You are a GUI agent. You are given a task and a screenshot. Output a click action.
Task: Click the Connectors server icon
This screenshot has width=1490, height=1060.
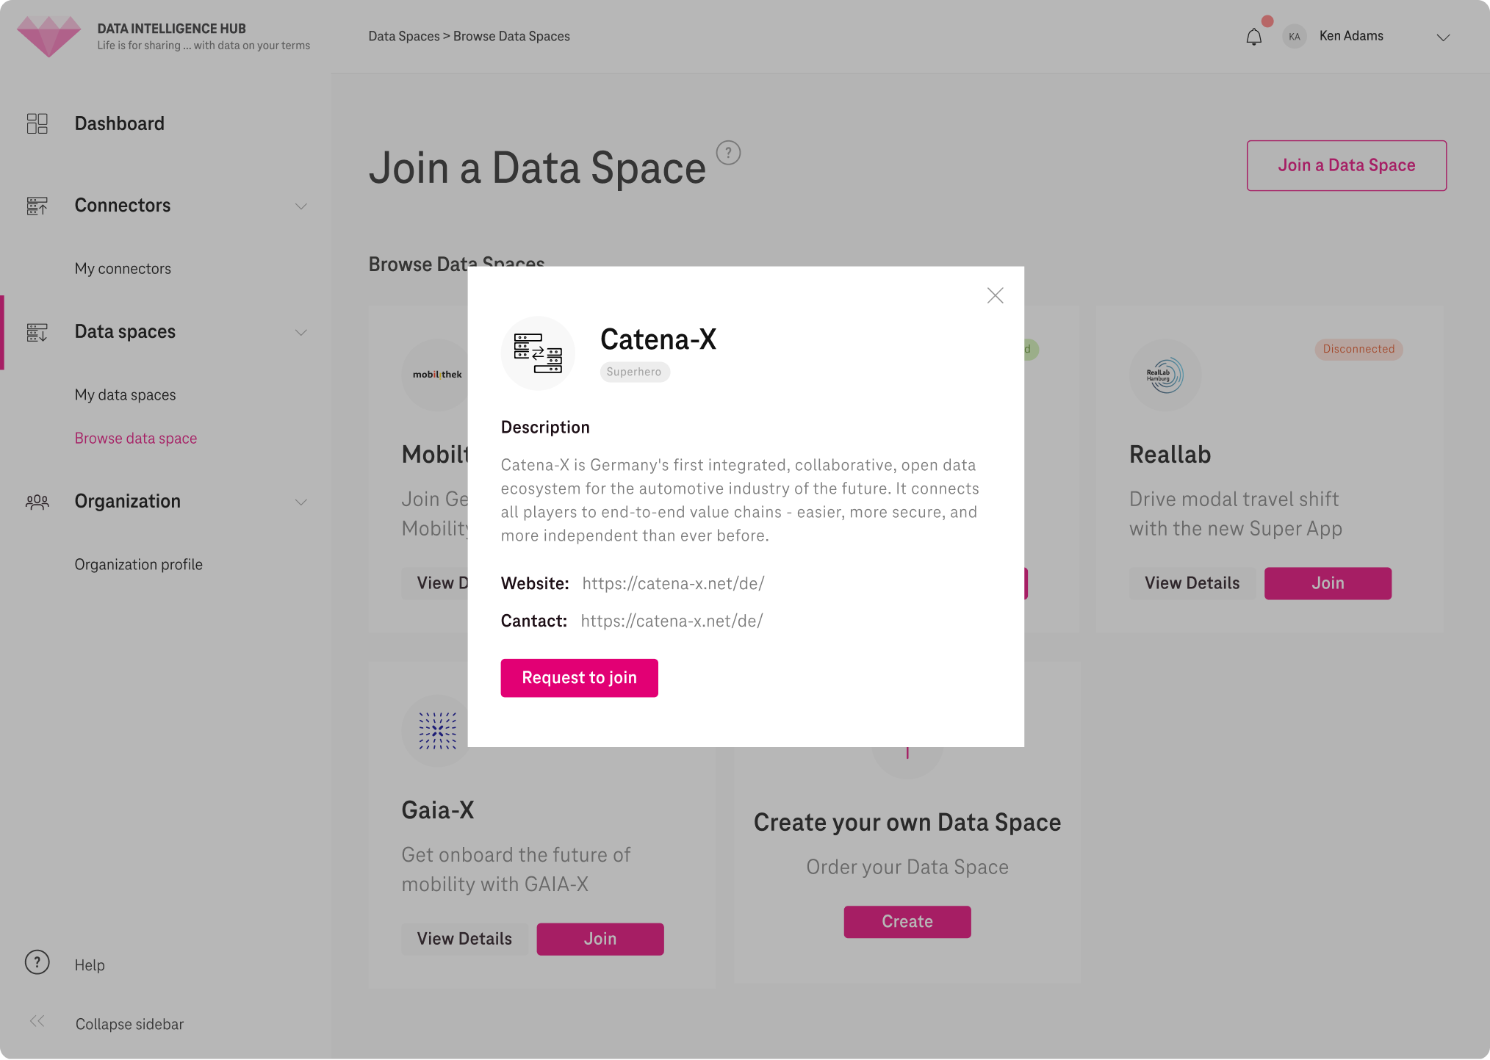pyautogui.click(x=37, y=206)
